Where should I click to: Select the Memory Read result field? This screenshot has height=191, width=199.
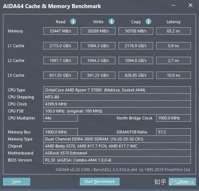[x=61, y=31]
